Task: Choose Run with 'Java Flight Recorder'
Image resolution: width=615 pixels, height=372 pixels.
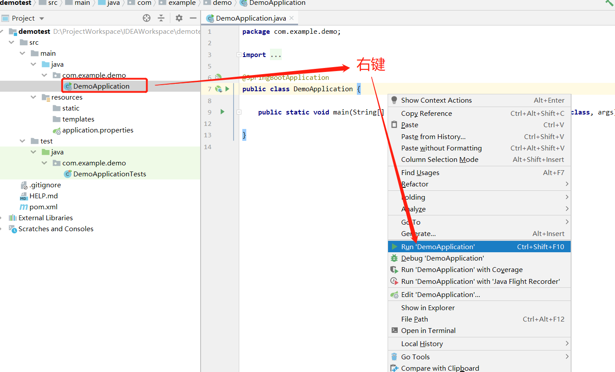Action: tap(479, 281)
